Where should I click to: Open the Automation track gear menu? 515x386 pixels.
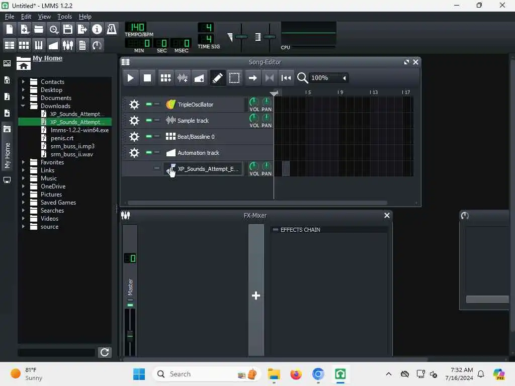pyautogui.click(x=134, y=153)
